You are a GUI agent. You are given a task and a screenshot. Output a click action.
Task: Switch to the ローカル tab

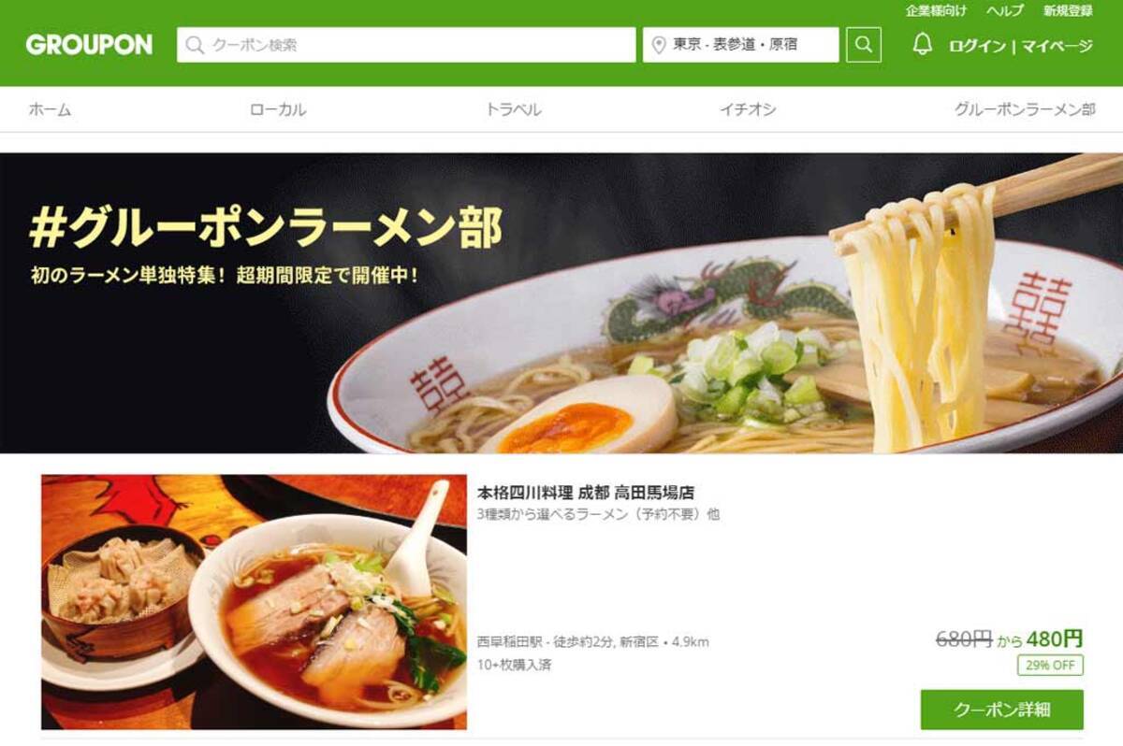278,109
